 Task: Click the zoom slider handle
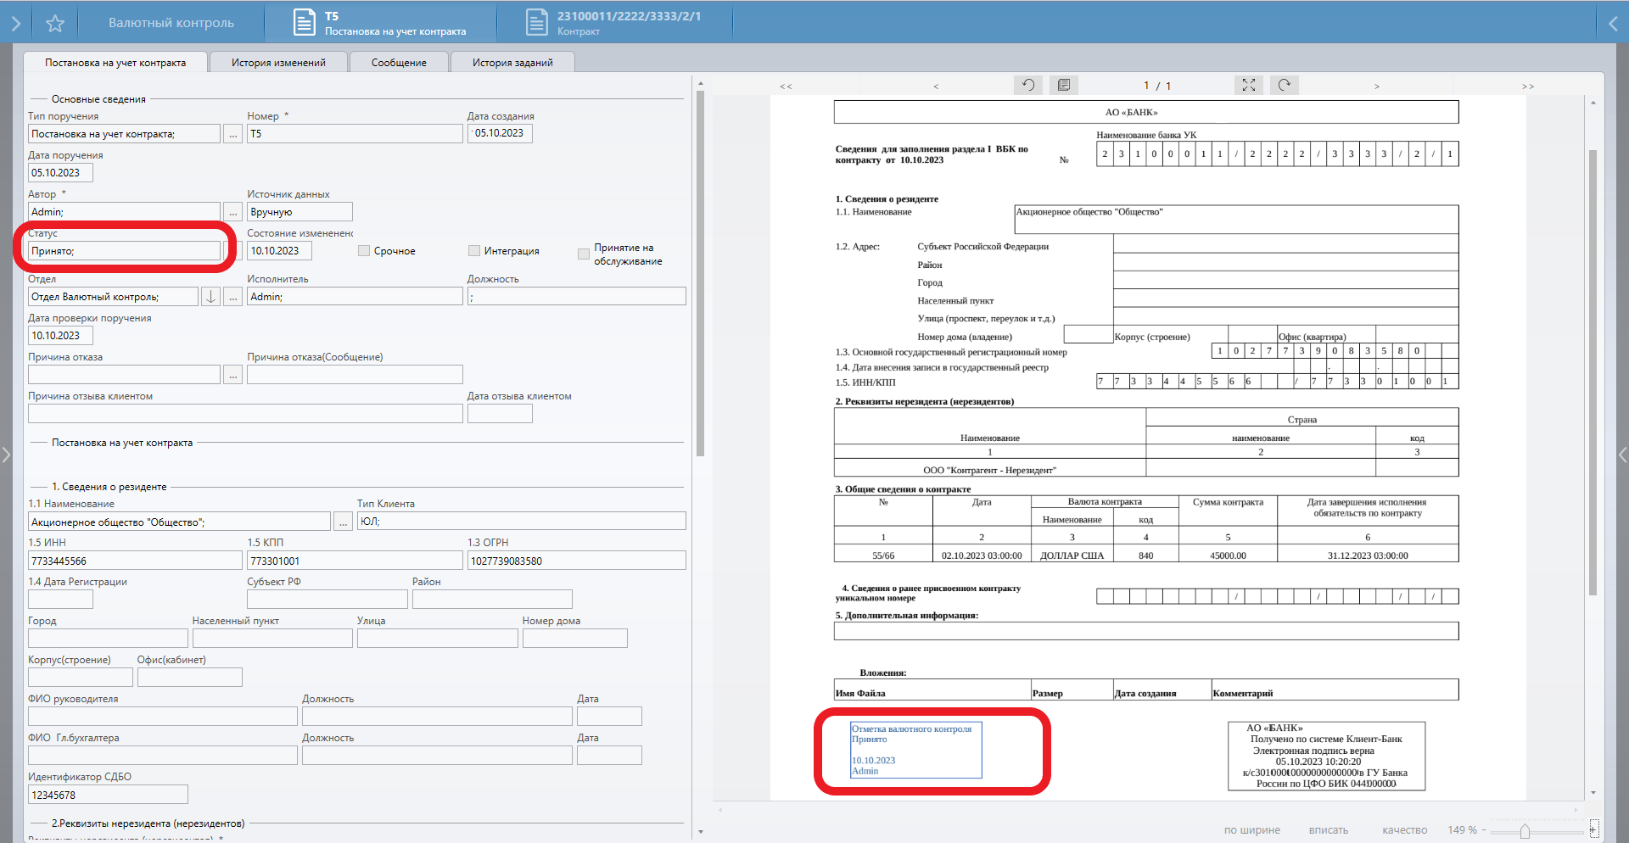point(1525,831)
